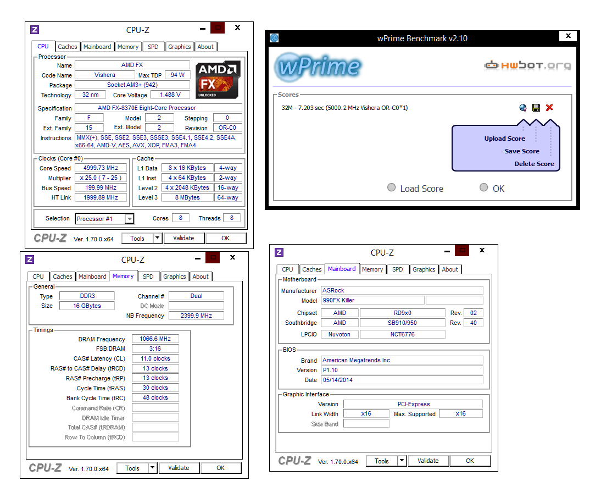The height and width of the screenshot is (492, 601).
Task: Click the Channel # Dual field
Action: 196,296
